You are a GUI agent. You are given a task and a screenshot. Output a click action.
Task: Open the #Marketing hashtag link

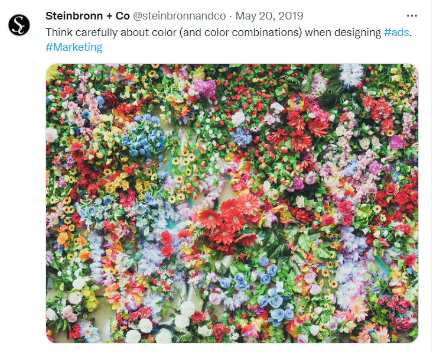click(74, 47)
